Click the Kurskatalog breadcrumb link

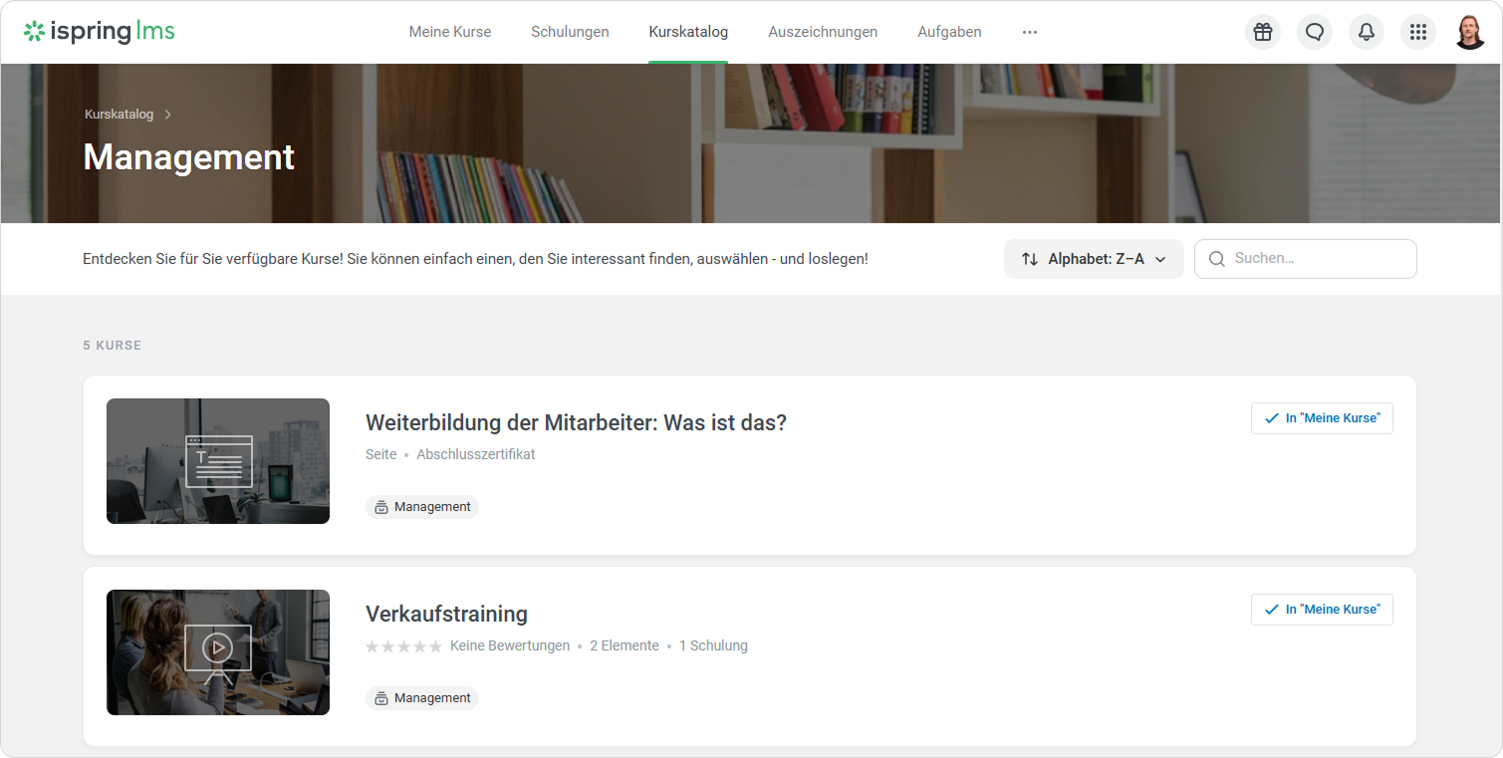119,115
